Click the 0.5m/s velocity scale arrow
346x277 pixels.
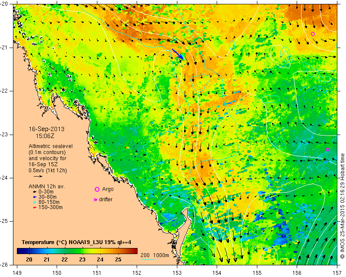38,176
